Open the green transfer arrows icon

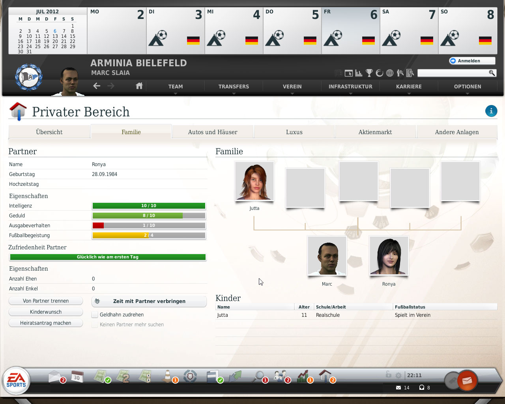point(235,376)
